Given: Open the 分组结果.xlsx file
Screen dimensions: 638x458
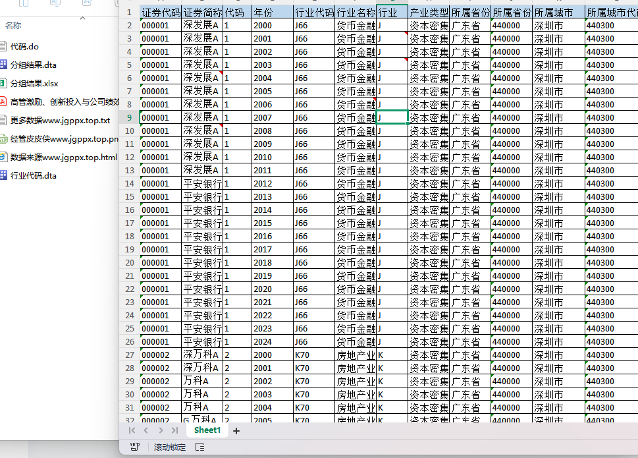Looking at the screenshot, I should click(x=34, y=84).
